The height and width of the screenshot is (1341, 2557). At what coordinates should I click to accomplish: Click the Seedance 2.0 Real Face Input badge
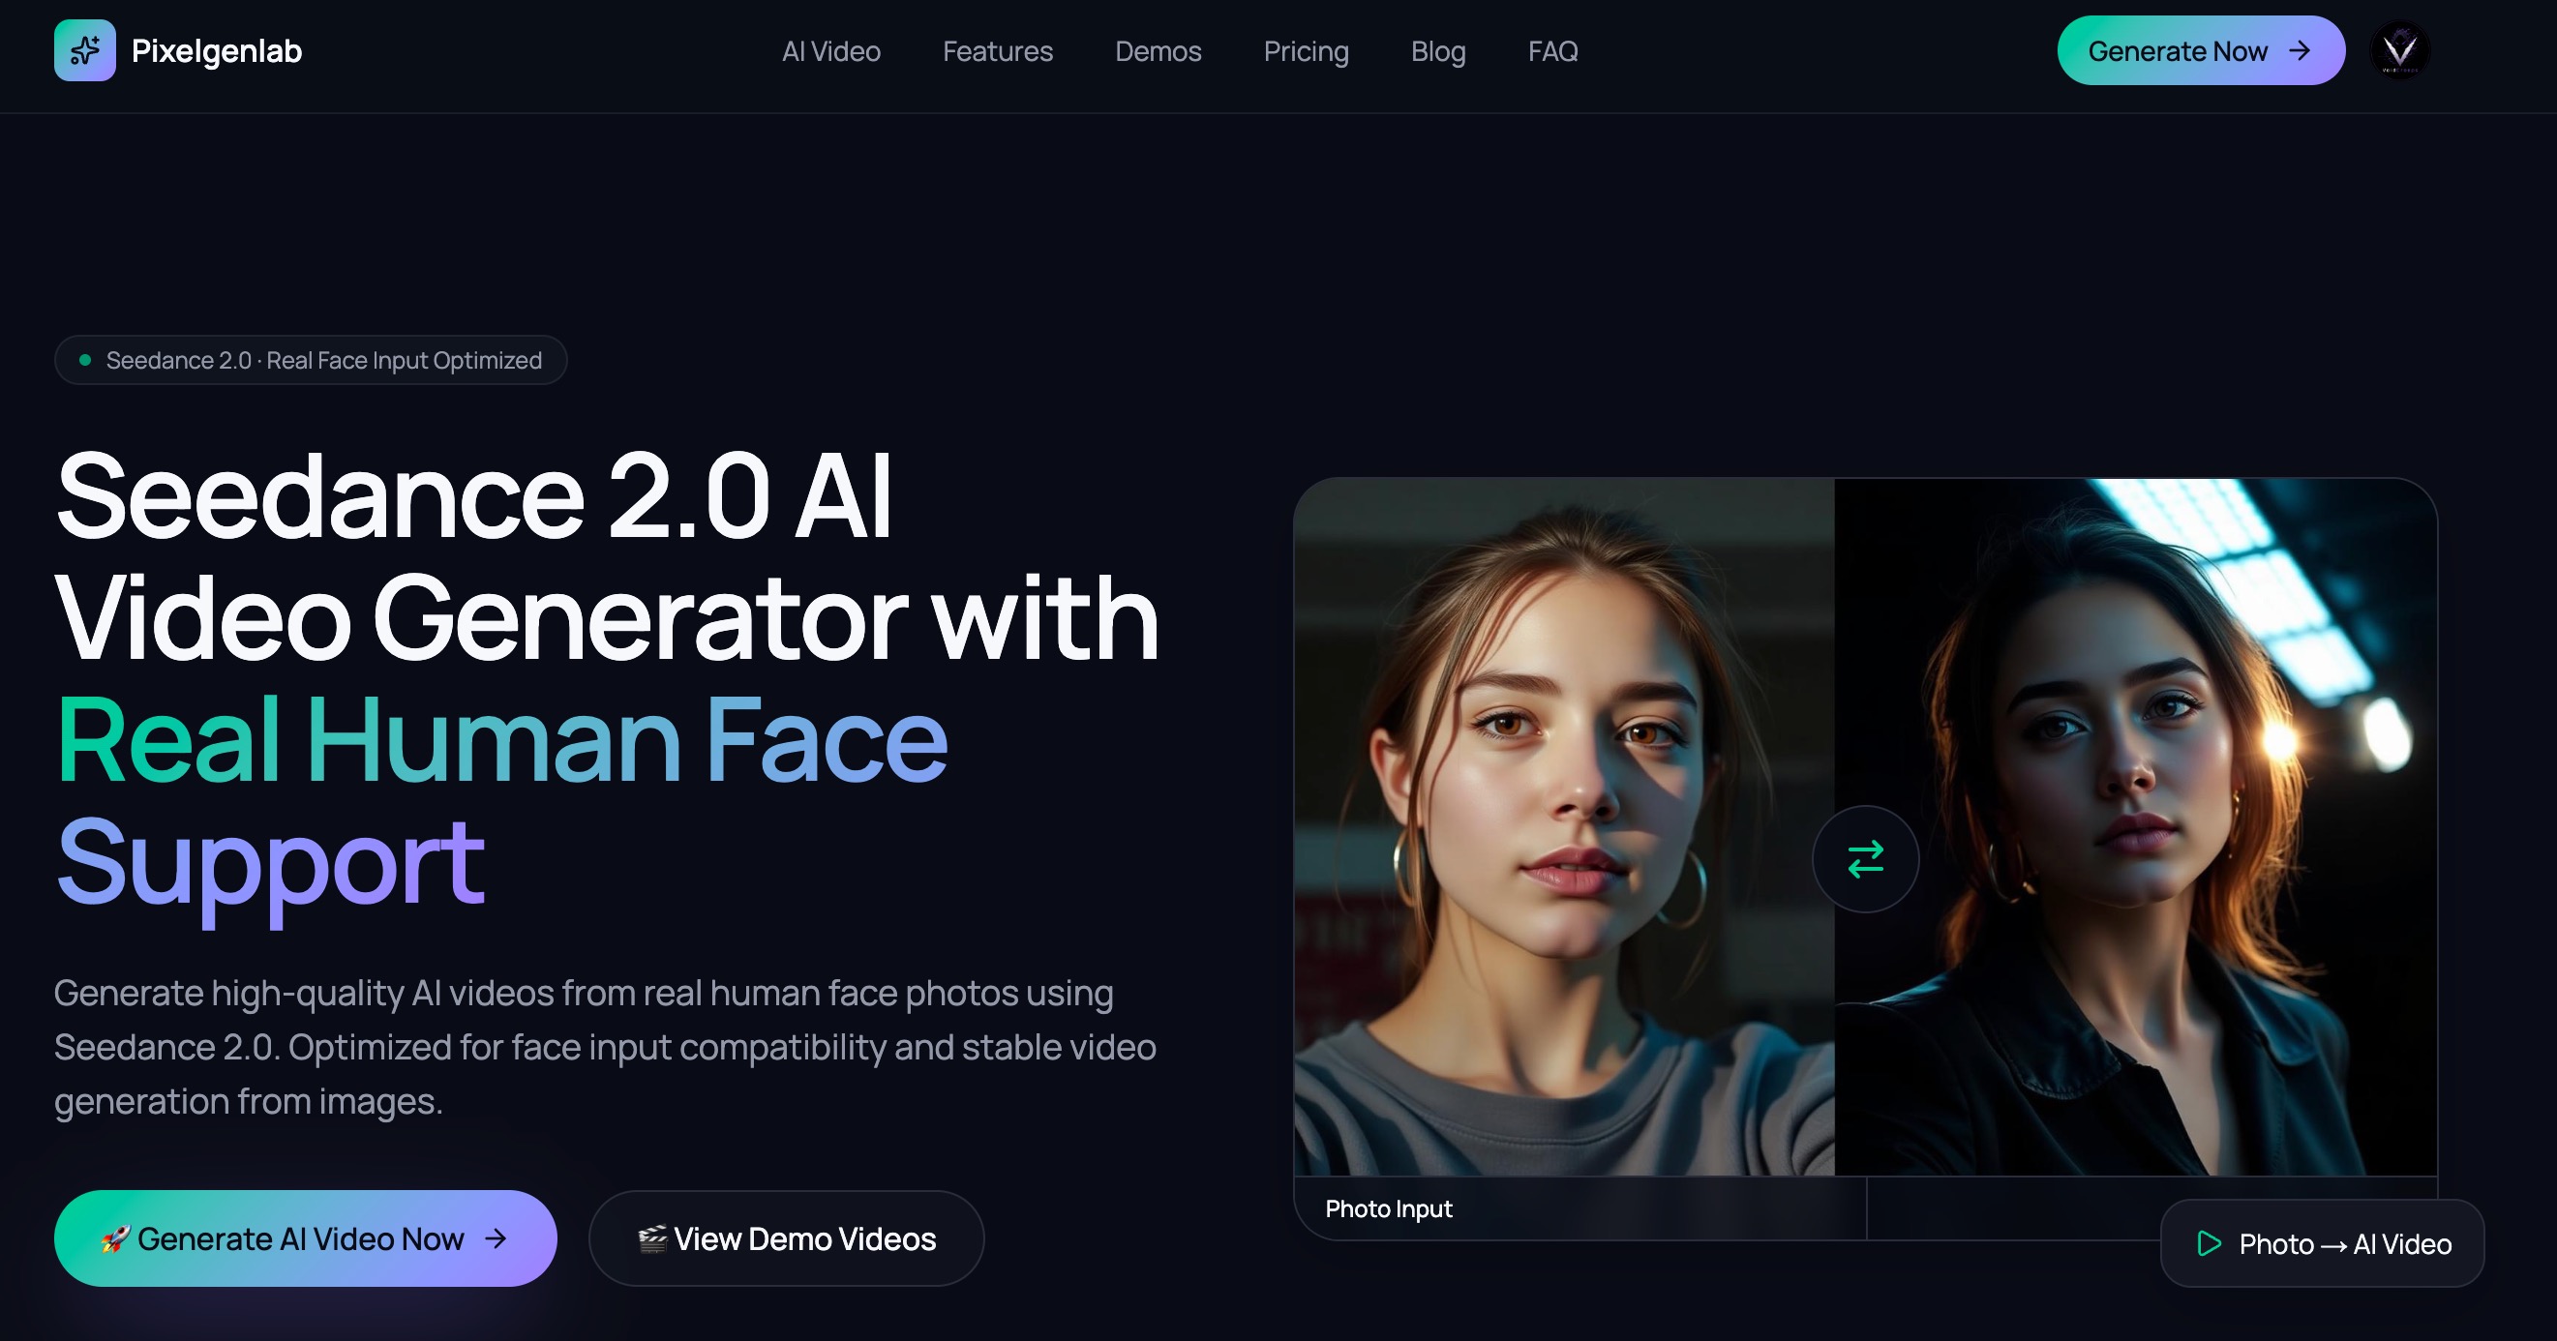pos(311,360)
